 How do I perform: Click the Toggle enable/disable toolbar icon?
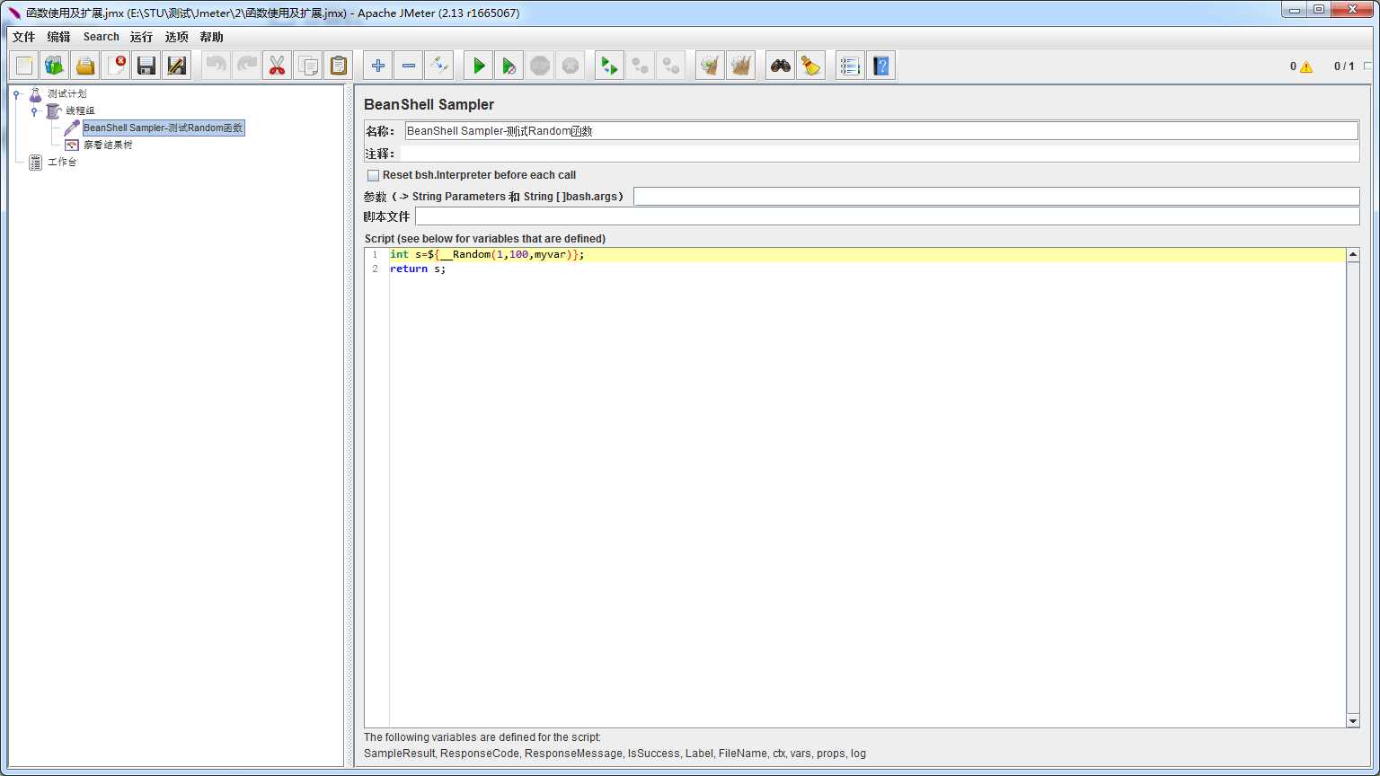tap(439, 66)
